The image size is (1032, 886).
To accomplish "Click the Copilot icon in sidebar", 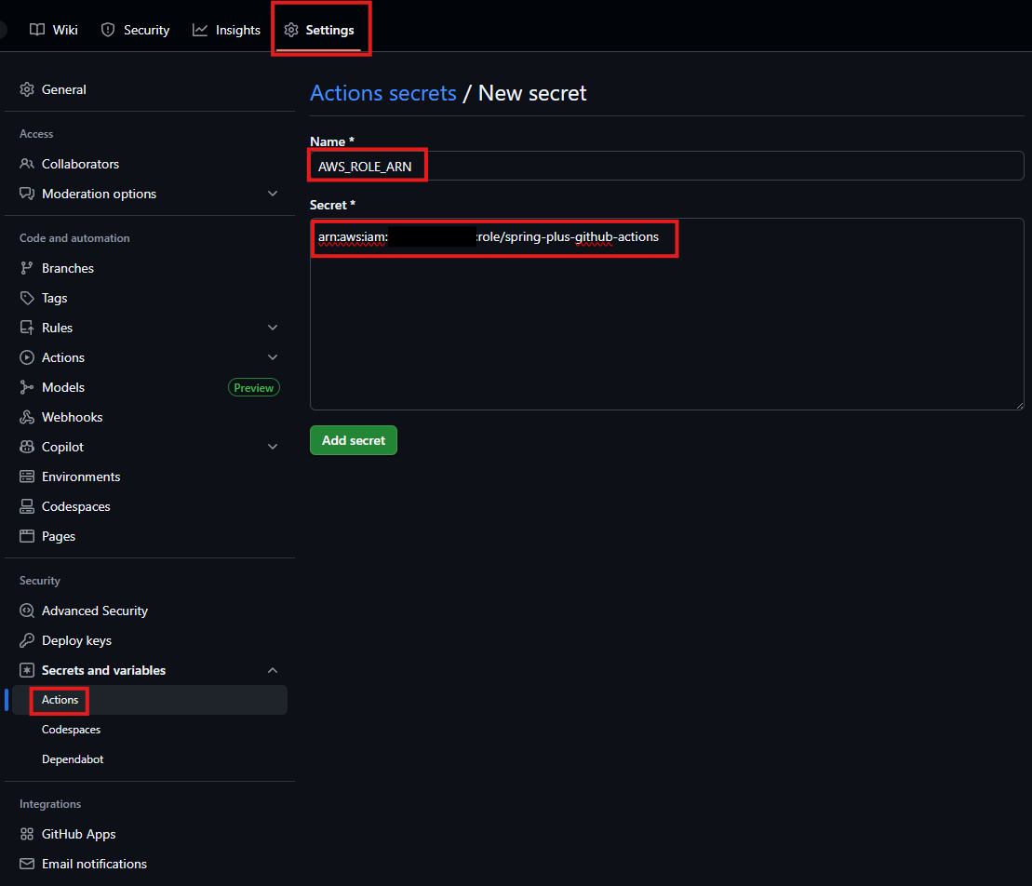I will [27, 447].
